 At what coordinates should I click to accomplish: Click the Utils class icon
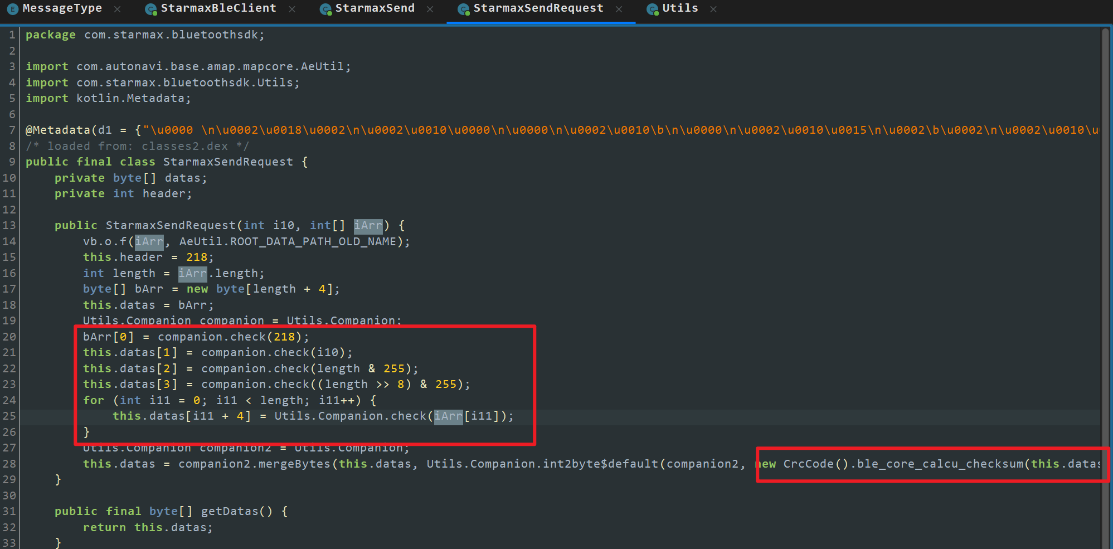pos(652,9)
